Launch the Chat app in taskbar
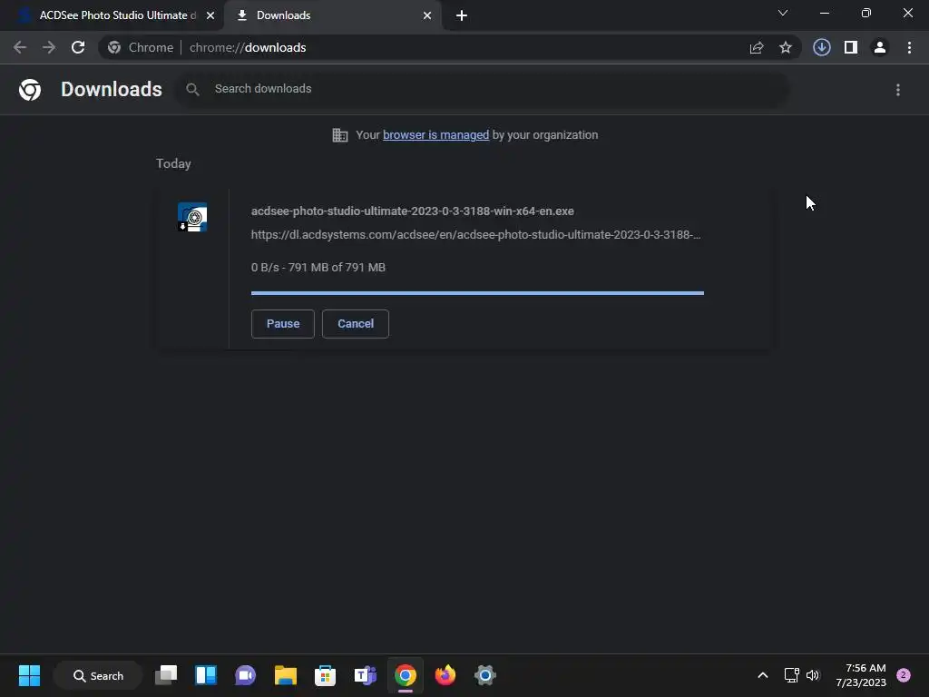Screen dimensions: 929x697 pyautogui.click(x=245, y=675)
